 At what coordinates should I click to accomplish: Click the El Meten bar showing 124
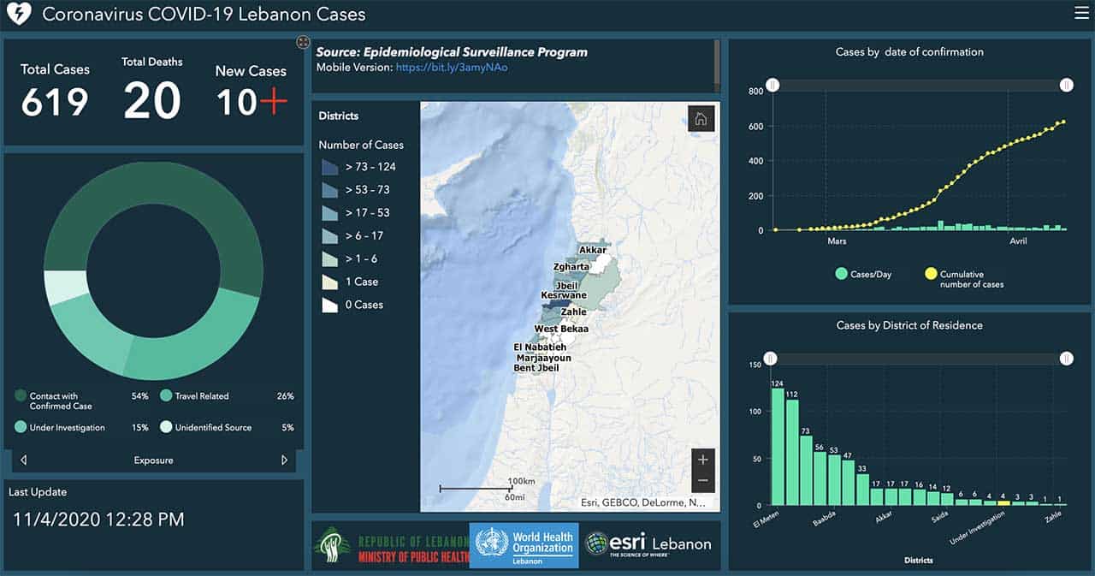(x=778, y=447)
